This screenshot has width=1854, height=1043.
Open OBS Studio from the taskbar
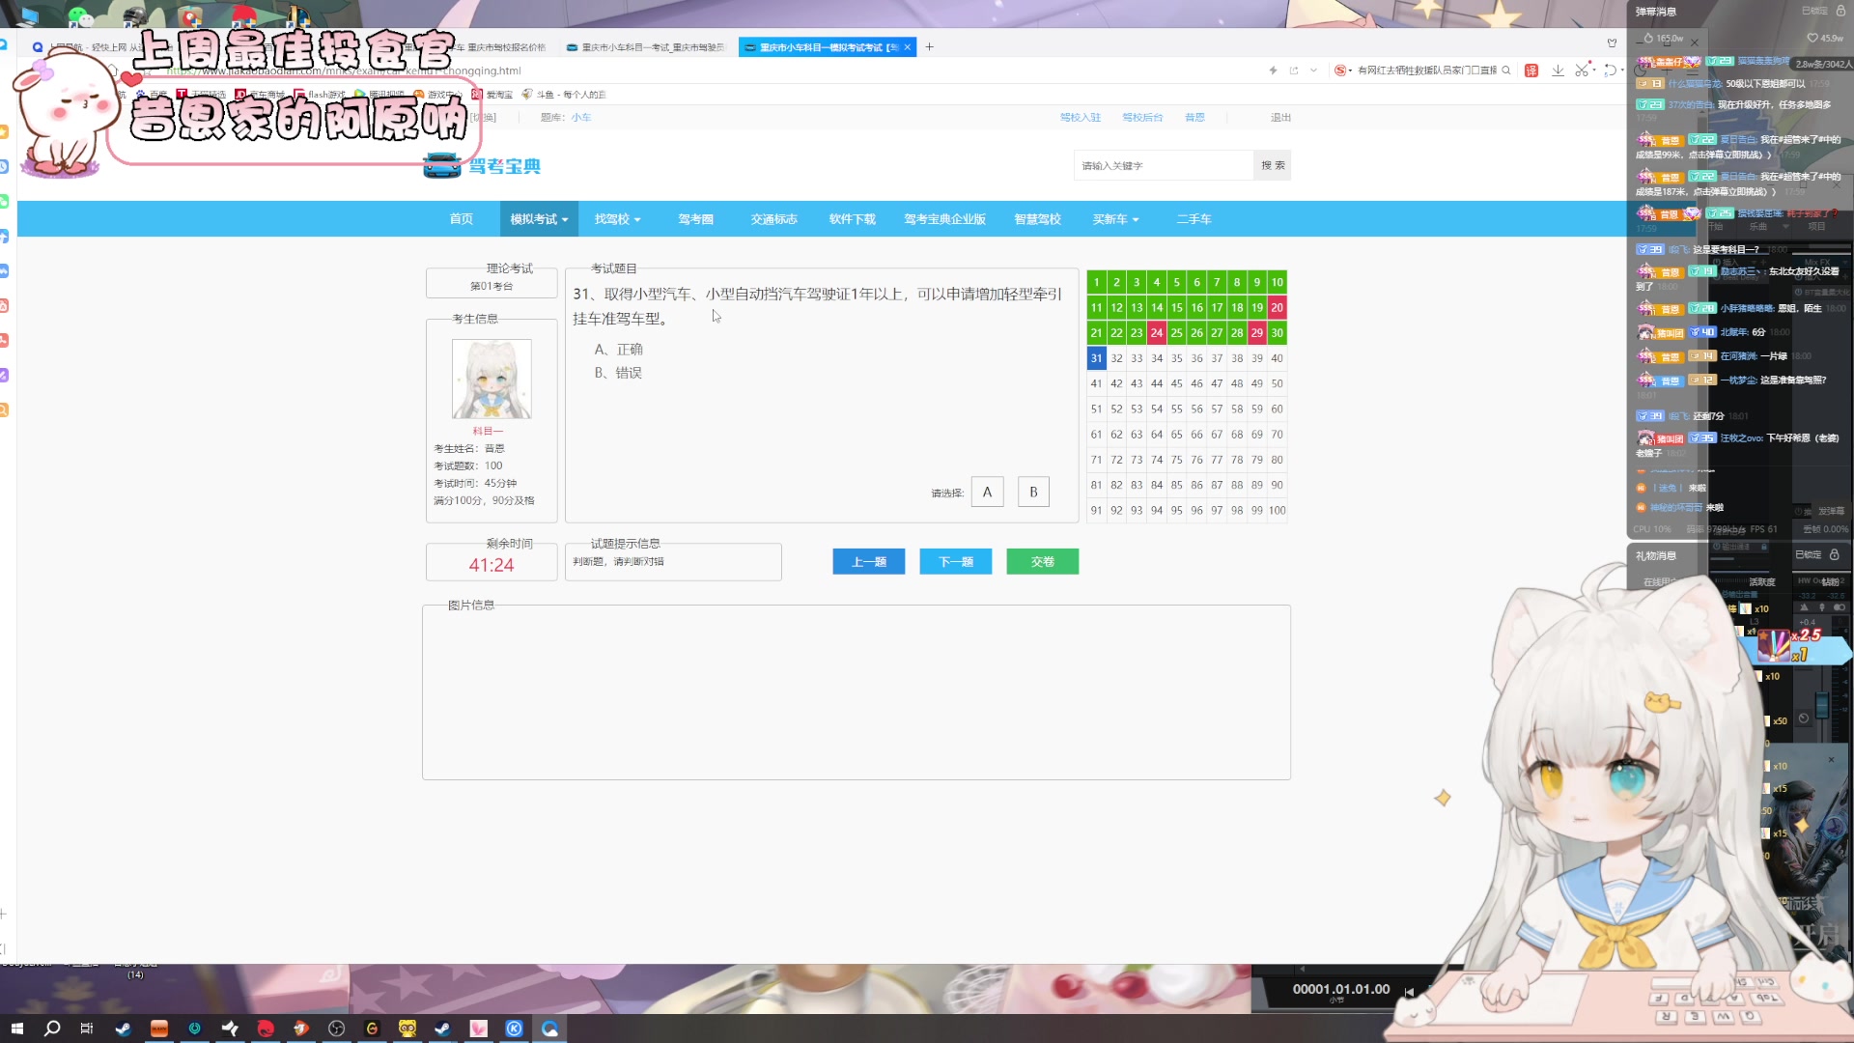[336, 1029]
